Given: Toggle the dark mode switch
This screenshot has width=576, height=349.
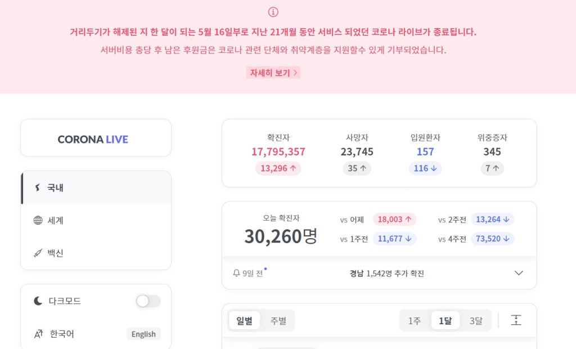Looking at the screenshot, I should (148, 301).
